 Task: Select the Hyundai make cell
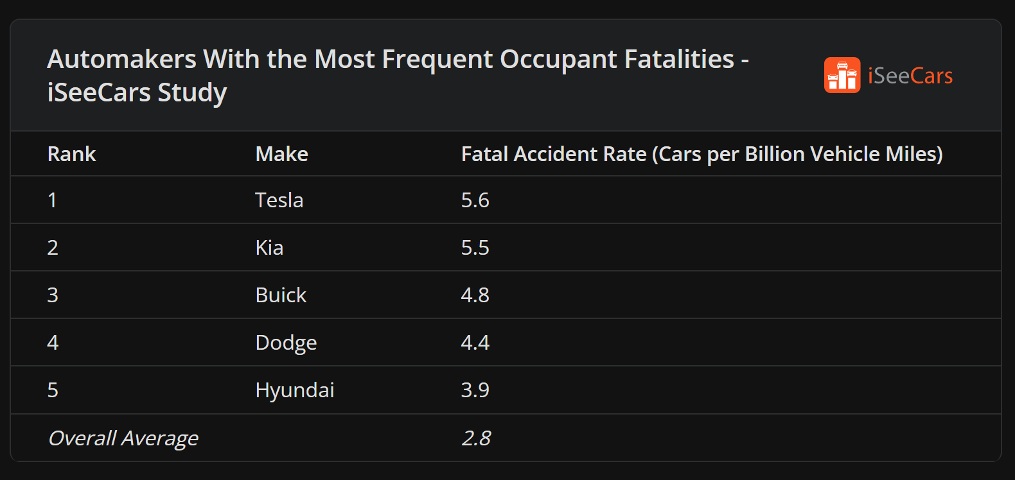[x=295, y=390]
